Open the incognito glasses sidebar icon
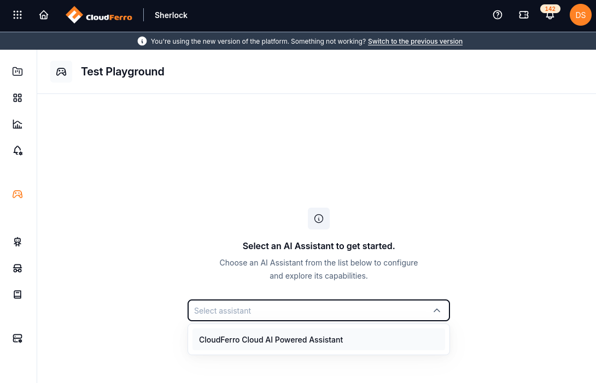 [17, 268]
